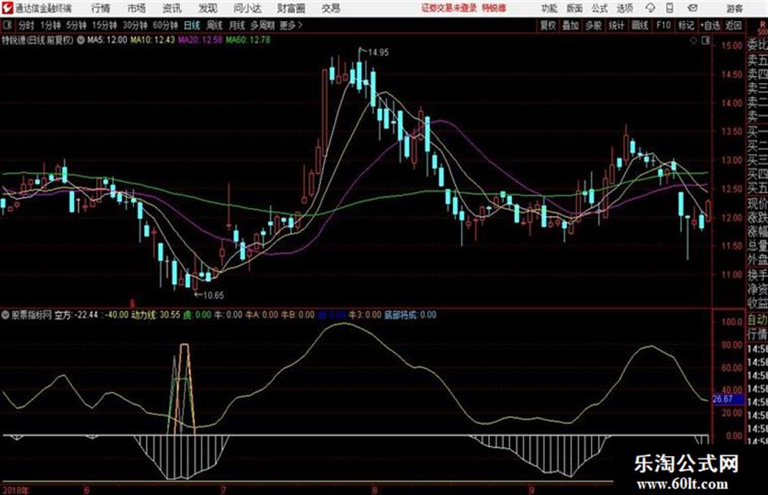Screen dimensions: 768x495
Task: Click the panel layout icon left of 分时
Action: coord(7,25)
